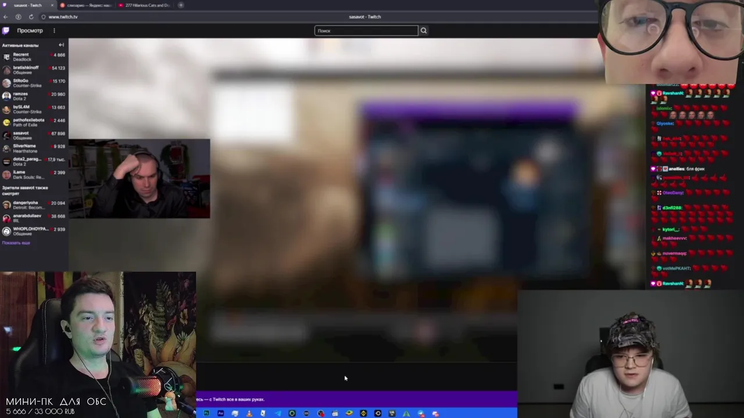
Task: Click the bratishkinoff viewer count 54 123
Action: [x=58, y=68]
